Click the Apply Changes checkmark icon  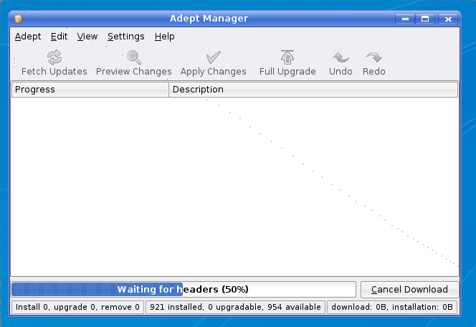tap(213, 58)
